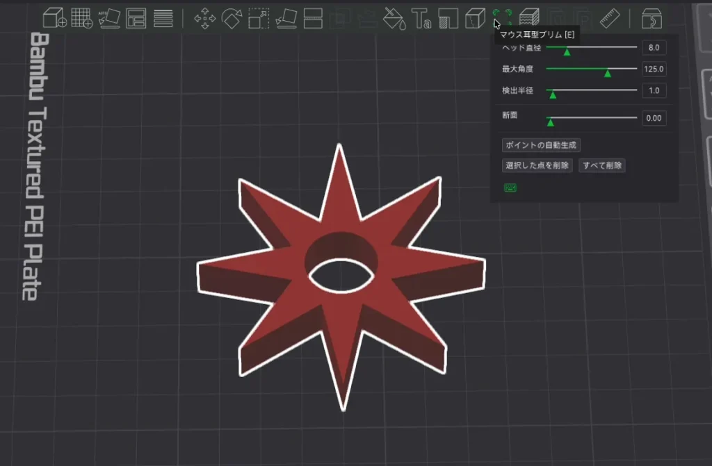Select the Scale tool
This screenshot has height=466, width=712.
[x=259, y=19]
